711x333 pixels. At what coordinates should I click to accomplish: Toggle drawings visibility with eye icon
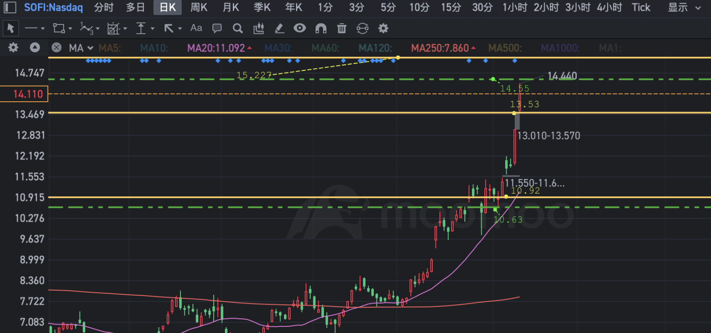[x=300, y=28]
